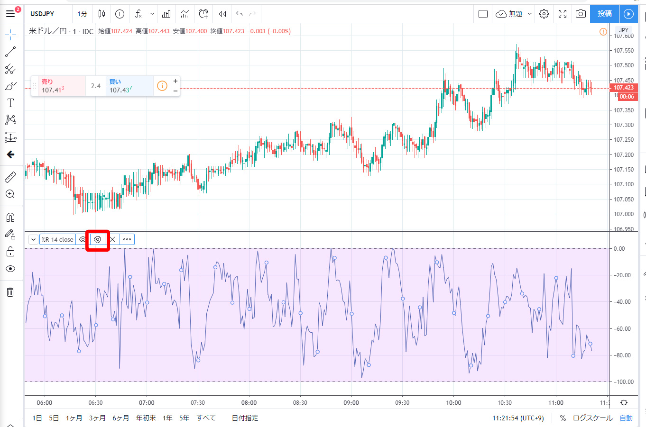Click the %R 14 close indicator label

click(57, 239)
